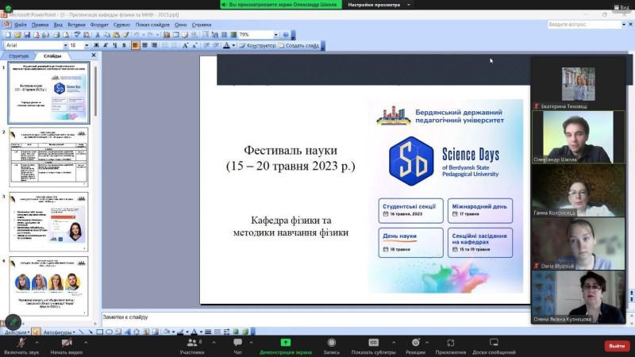Select the Line drawing tool

coord(81,332)
